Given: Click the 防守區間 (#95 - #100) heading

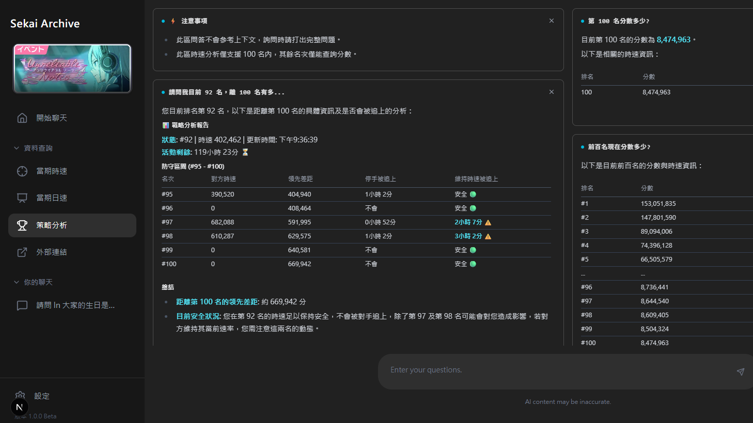Looking at the screenshot, I should [193, 167].
